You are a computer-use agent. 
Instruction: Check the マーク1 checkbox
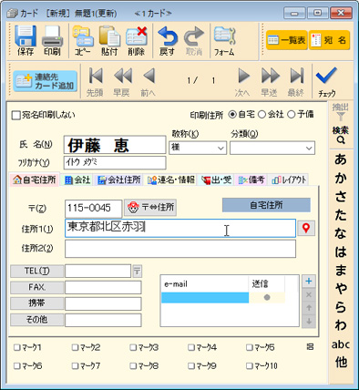point(16,347)
